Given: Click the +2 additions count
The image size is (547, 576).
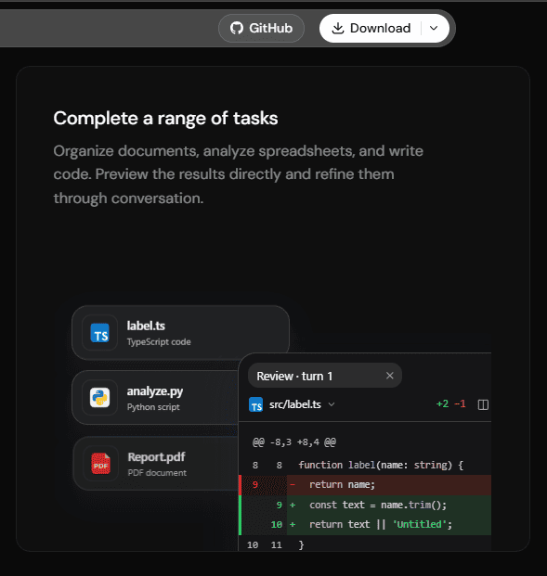Looking at the screenshot, I should coord(442,404).
